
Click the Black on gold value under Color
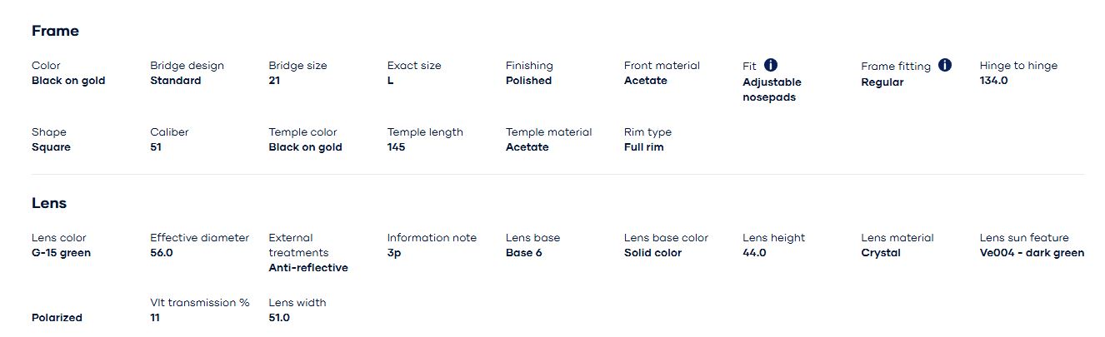pos(68,81)
